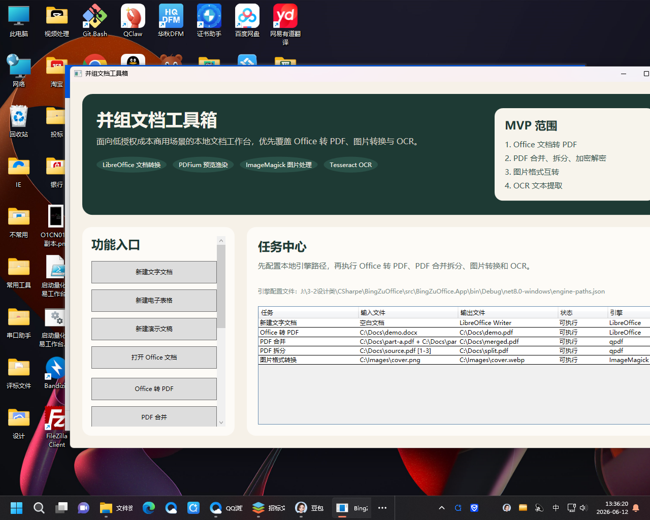Click the C:\Docs\demo.docx input cell
650x520 pixels.
coord(408,333)
